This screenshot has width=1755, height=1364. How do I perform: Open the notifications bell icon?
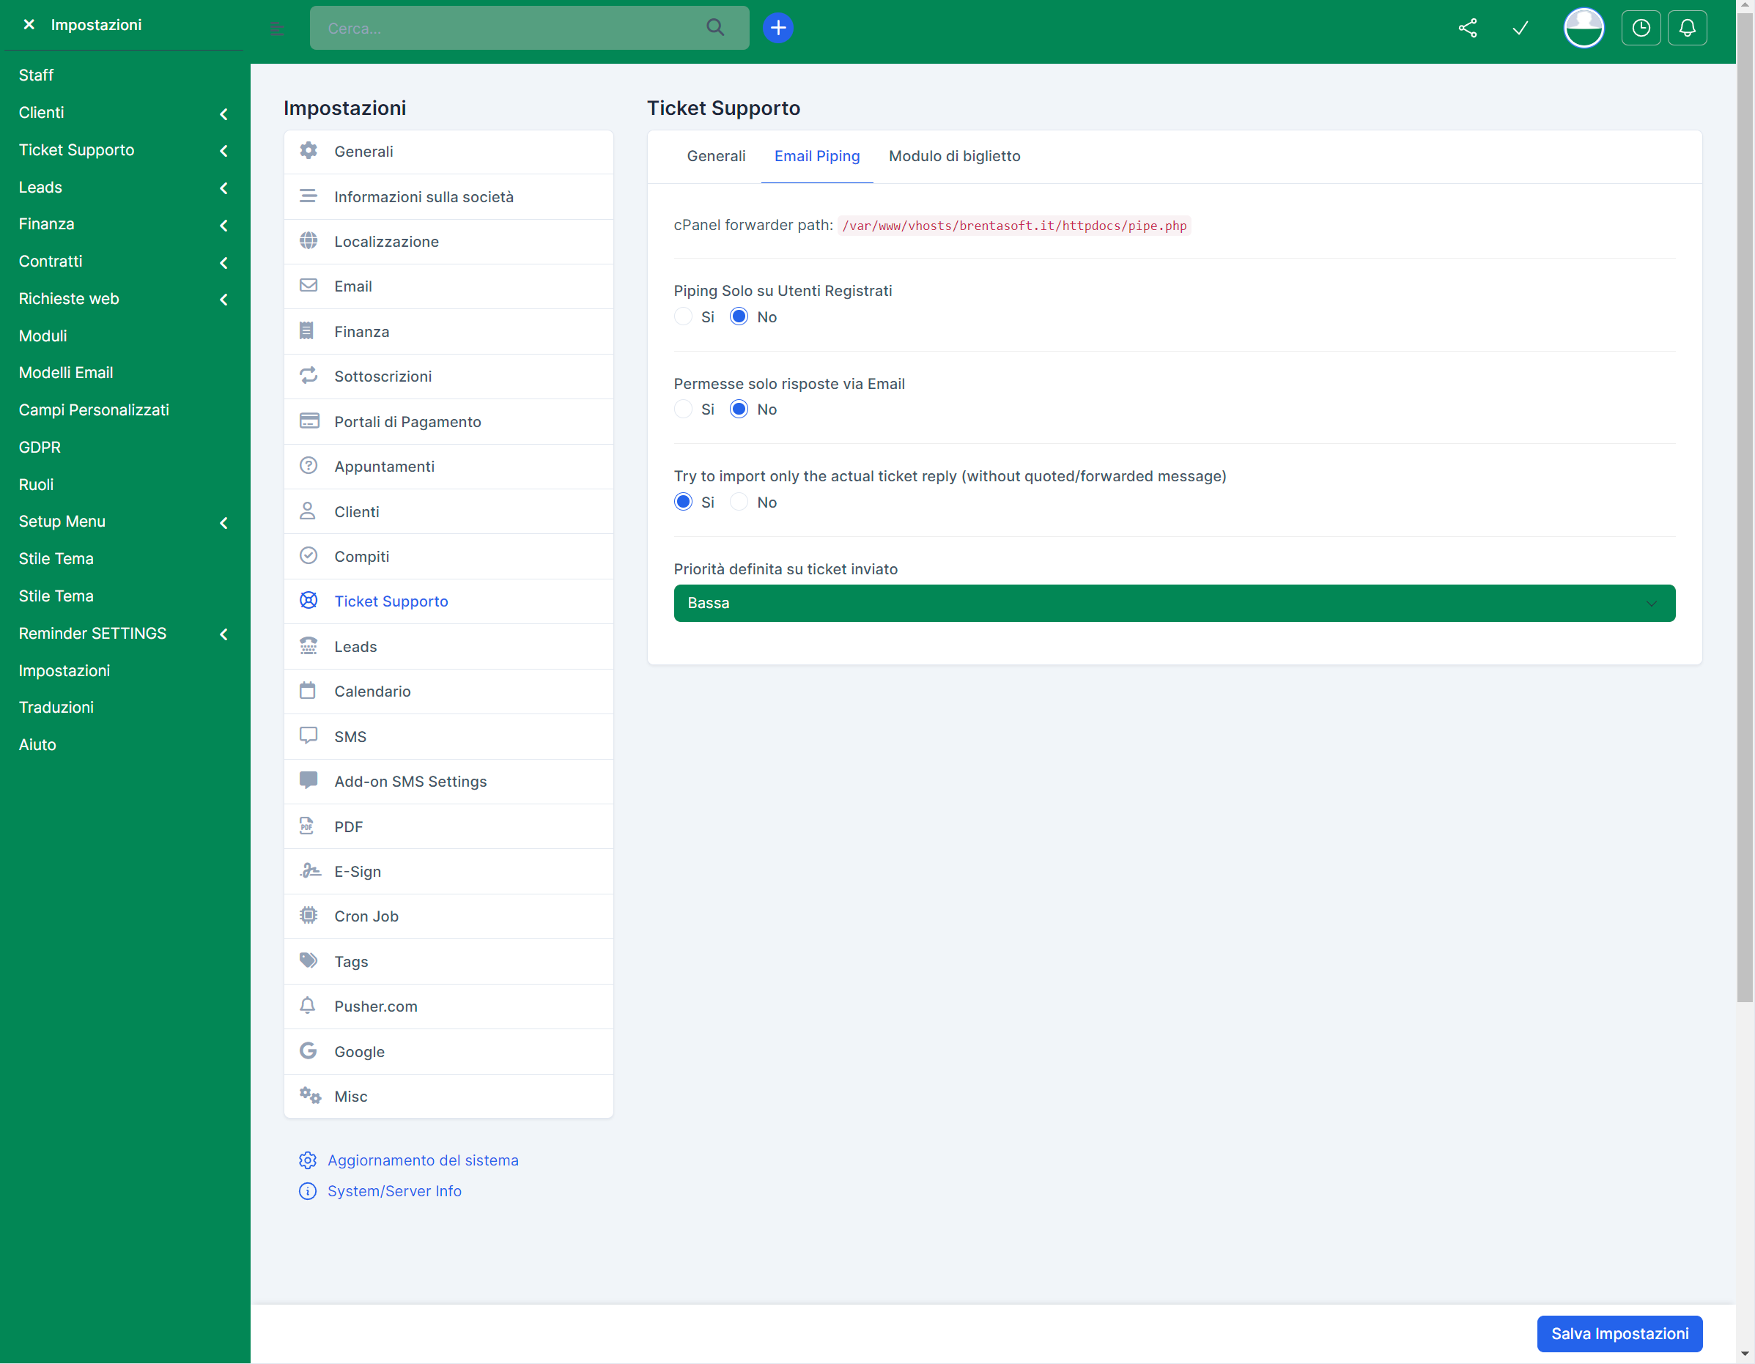point(1687,28)
